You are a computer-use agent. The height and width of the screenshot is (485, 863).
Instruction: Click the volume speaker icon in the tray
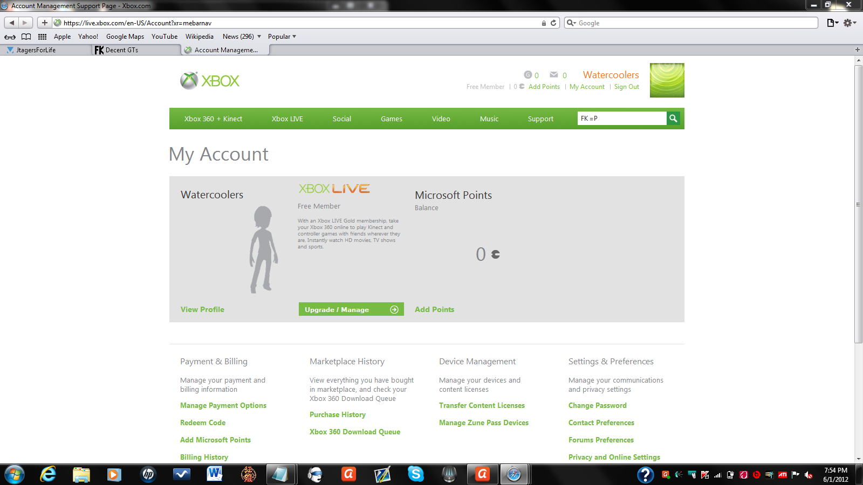tap(809, 475)
